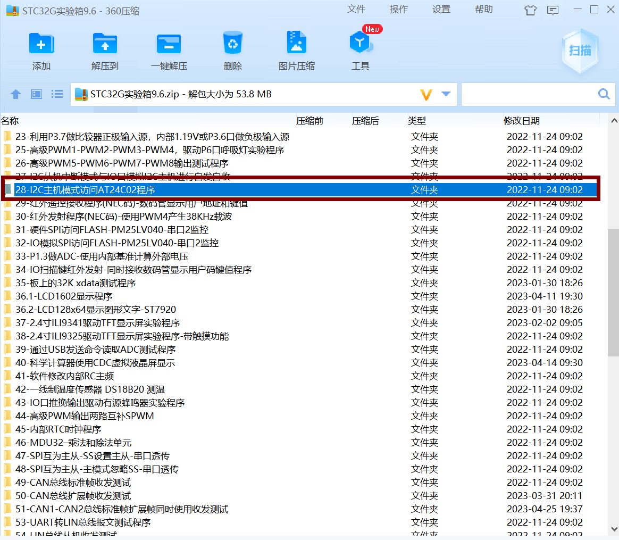Open the 操作 (Operations) menu

[399, 9]
